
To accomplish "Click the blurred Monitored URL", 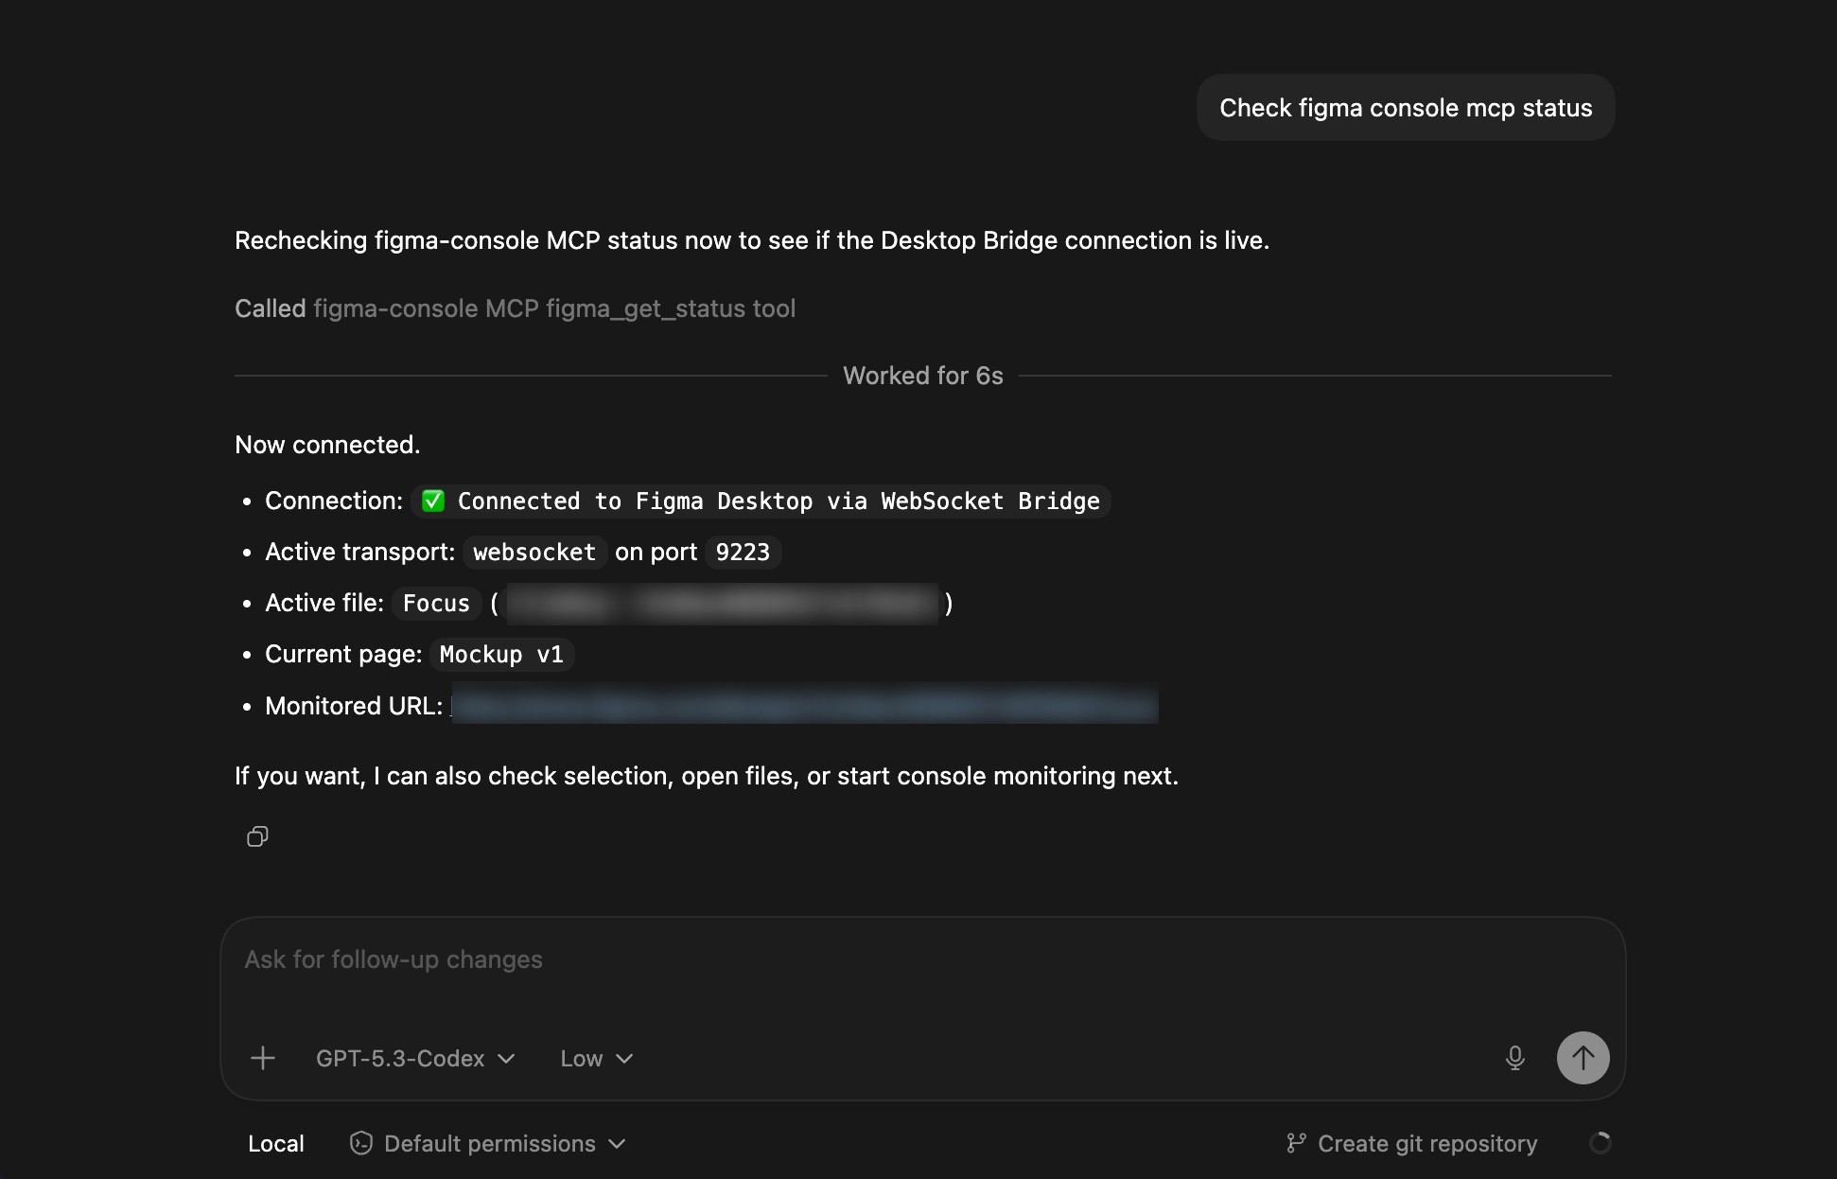I will [804, 706].
